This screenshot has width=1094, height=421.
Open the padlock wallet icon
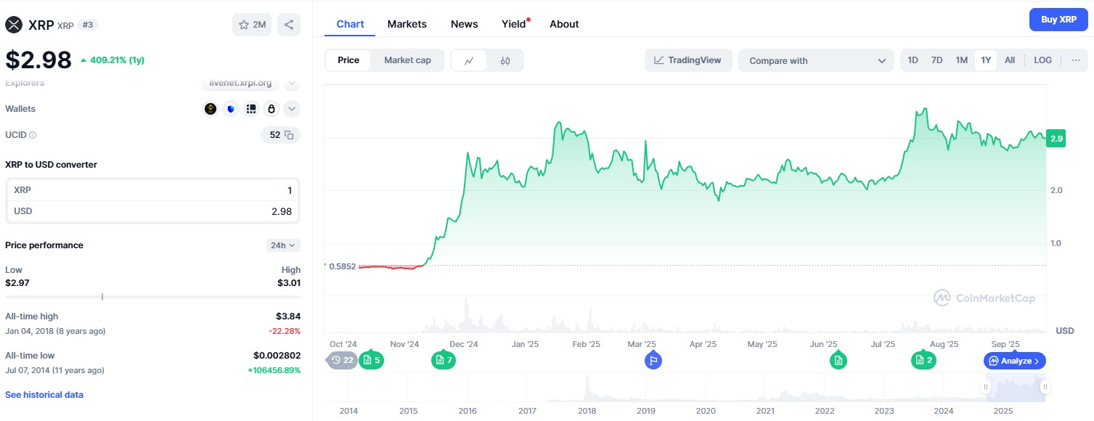coord(272,109)
